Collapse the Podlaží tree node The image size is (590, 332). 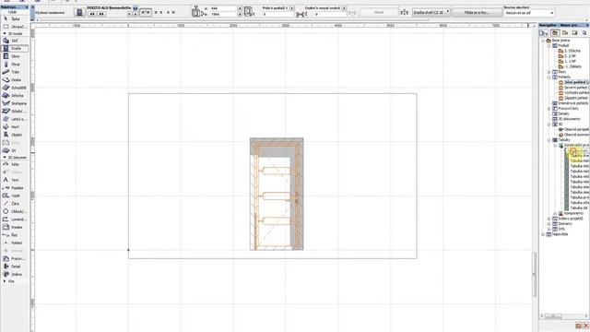pos(549,45)
